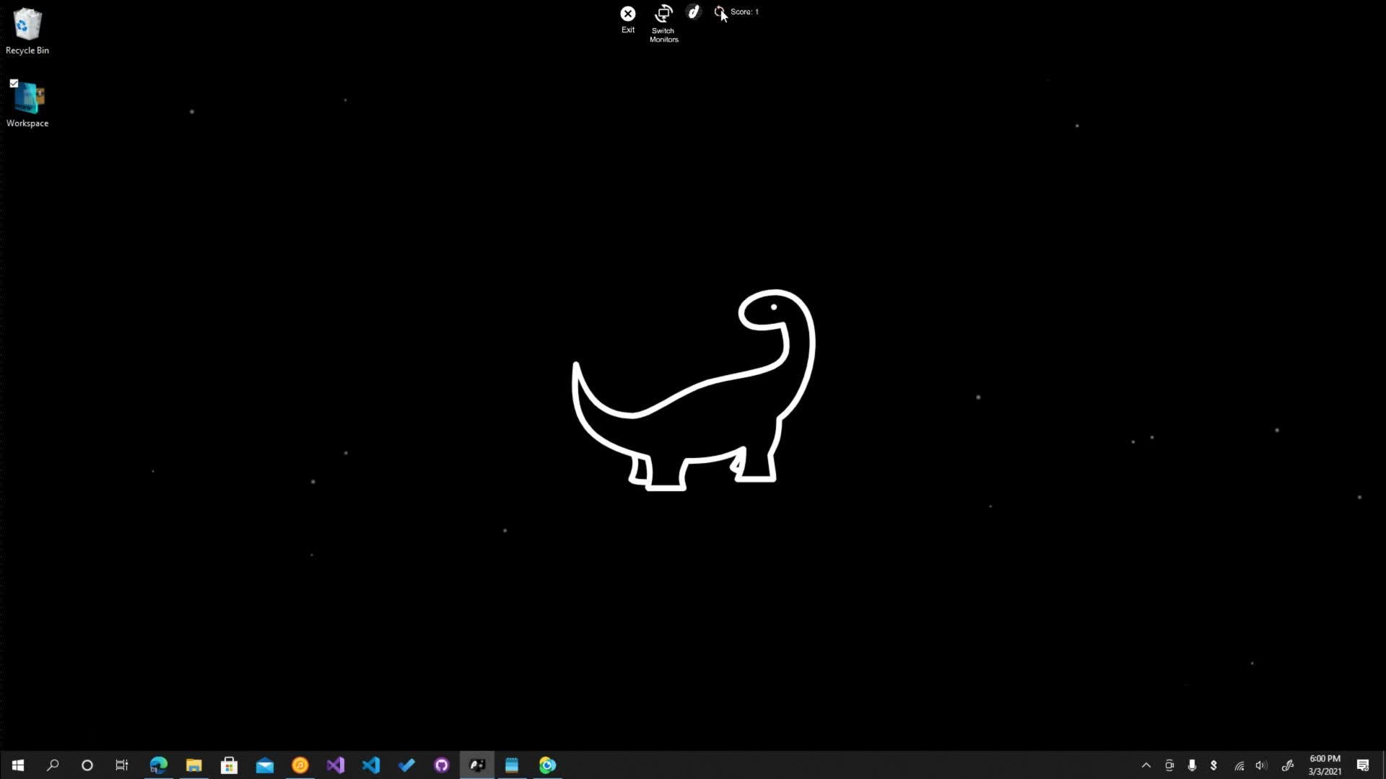Open Microsoft Edge from taskbar
The width and height of the screenshot is (1386, 779).
click(158, 765)
